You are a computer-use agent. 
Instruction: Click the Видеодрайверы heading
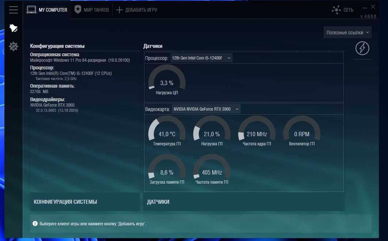48,99
